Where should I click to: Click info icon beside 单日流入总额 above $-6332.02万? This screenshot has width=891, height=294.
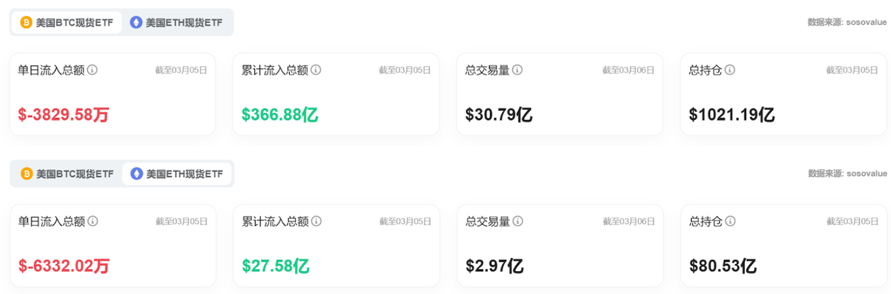(93, 221)
